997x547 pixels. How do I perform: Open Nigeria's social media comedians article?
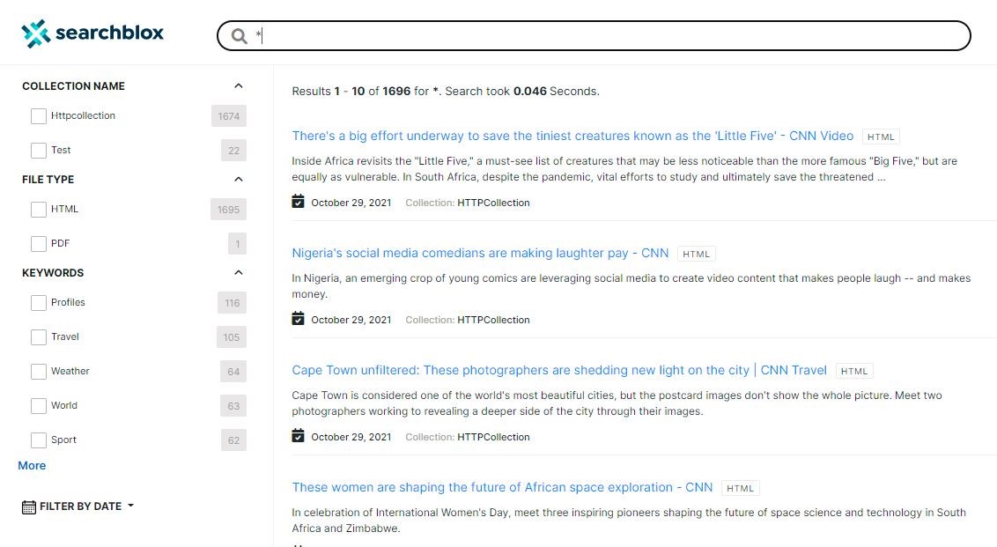[x=480, y=253]
